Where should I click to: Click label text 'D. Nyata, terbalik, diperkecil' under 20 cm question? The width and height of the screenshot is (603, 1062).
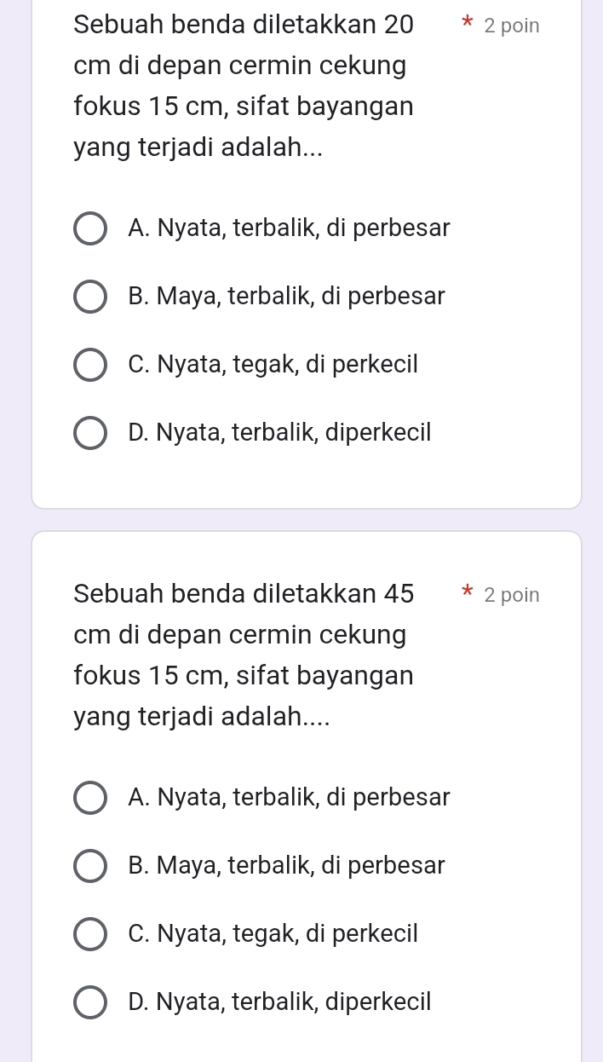pos(279,433)
